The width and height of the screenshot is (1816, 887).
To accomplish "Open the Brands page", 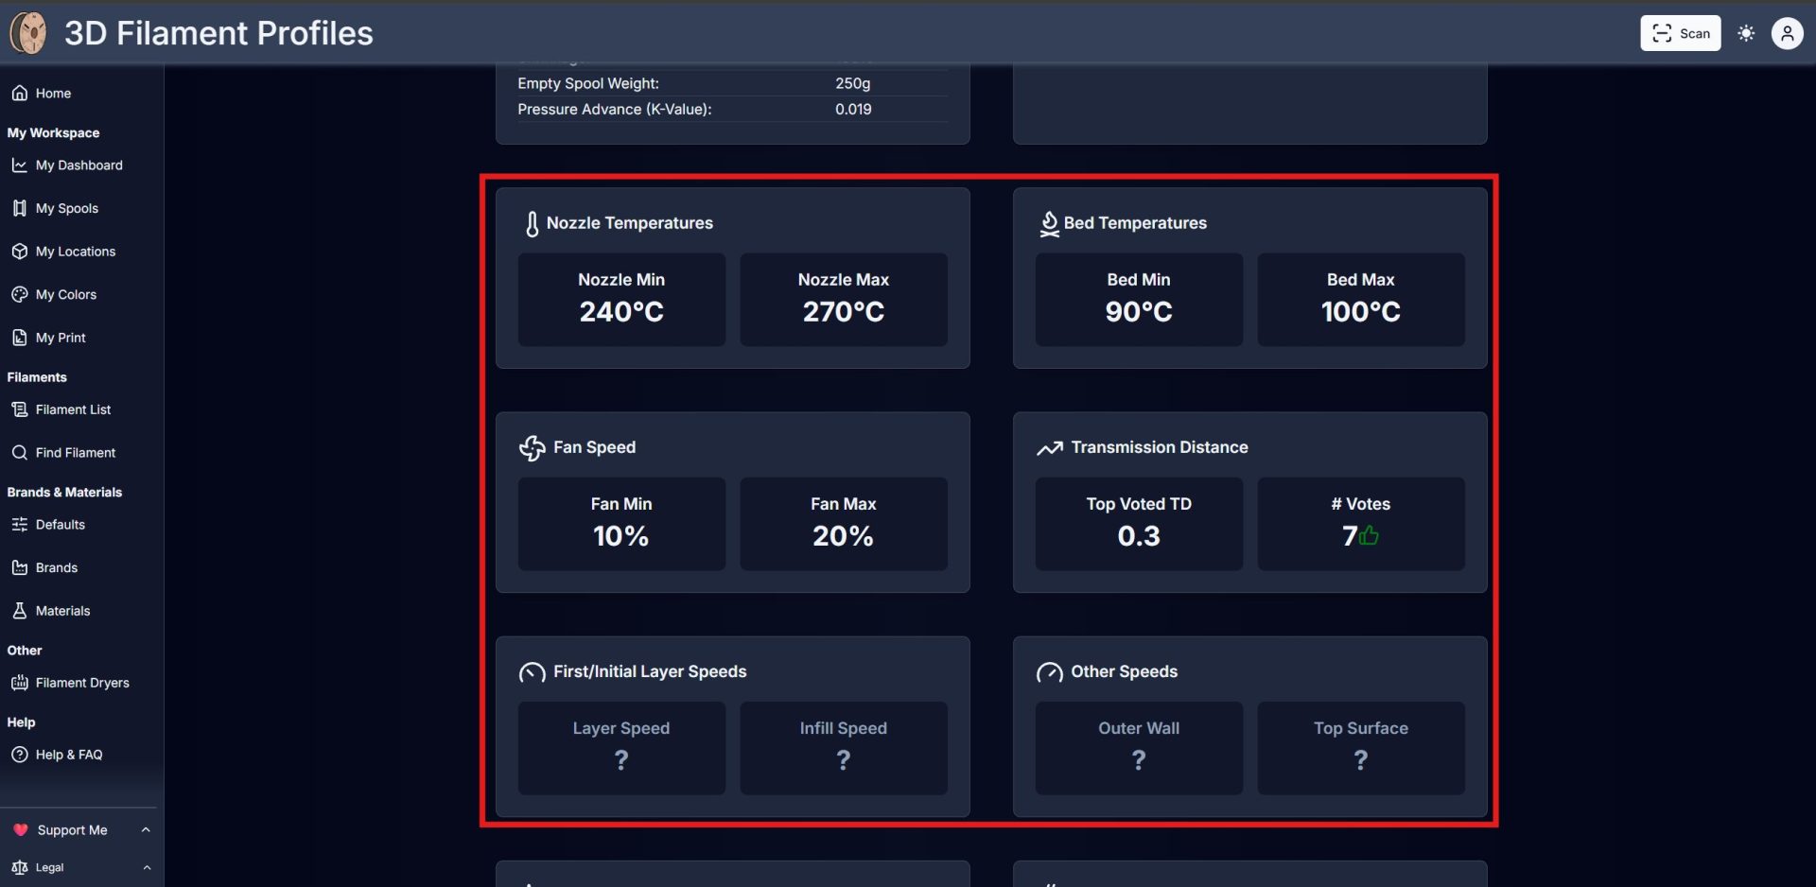I will click(56, 567).
